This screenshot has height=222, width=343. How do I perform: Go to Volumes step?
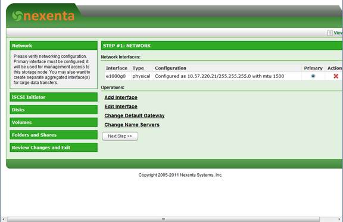54,122
